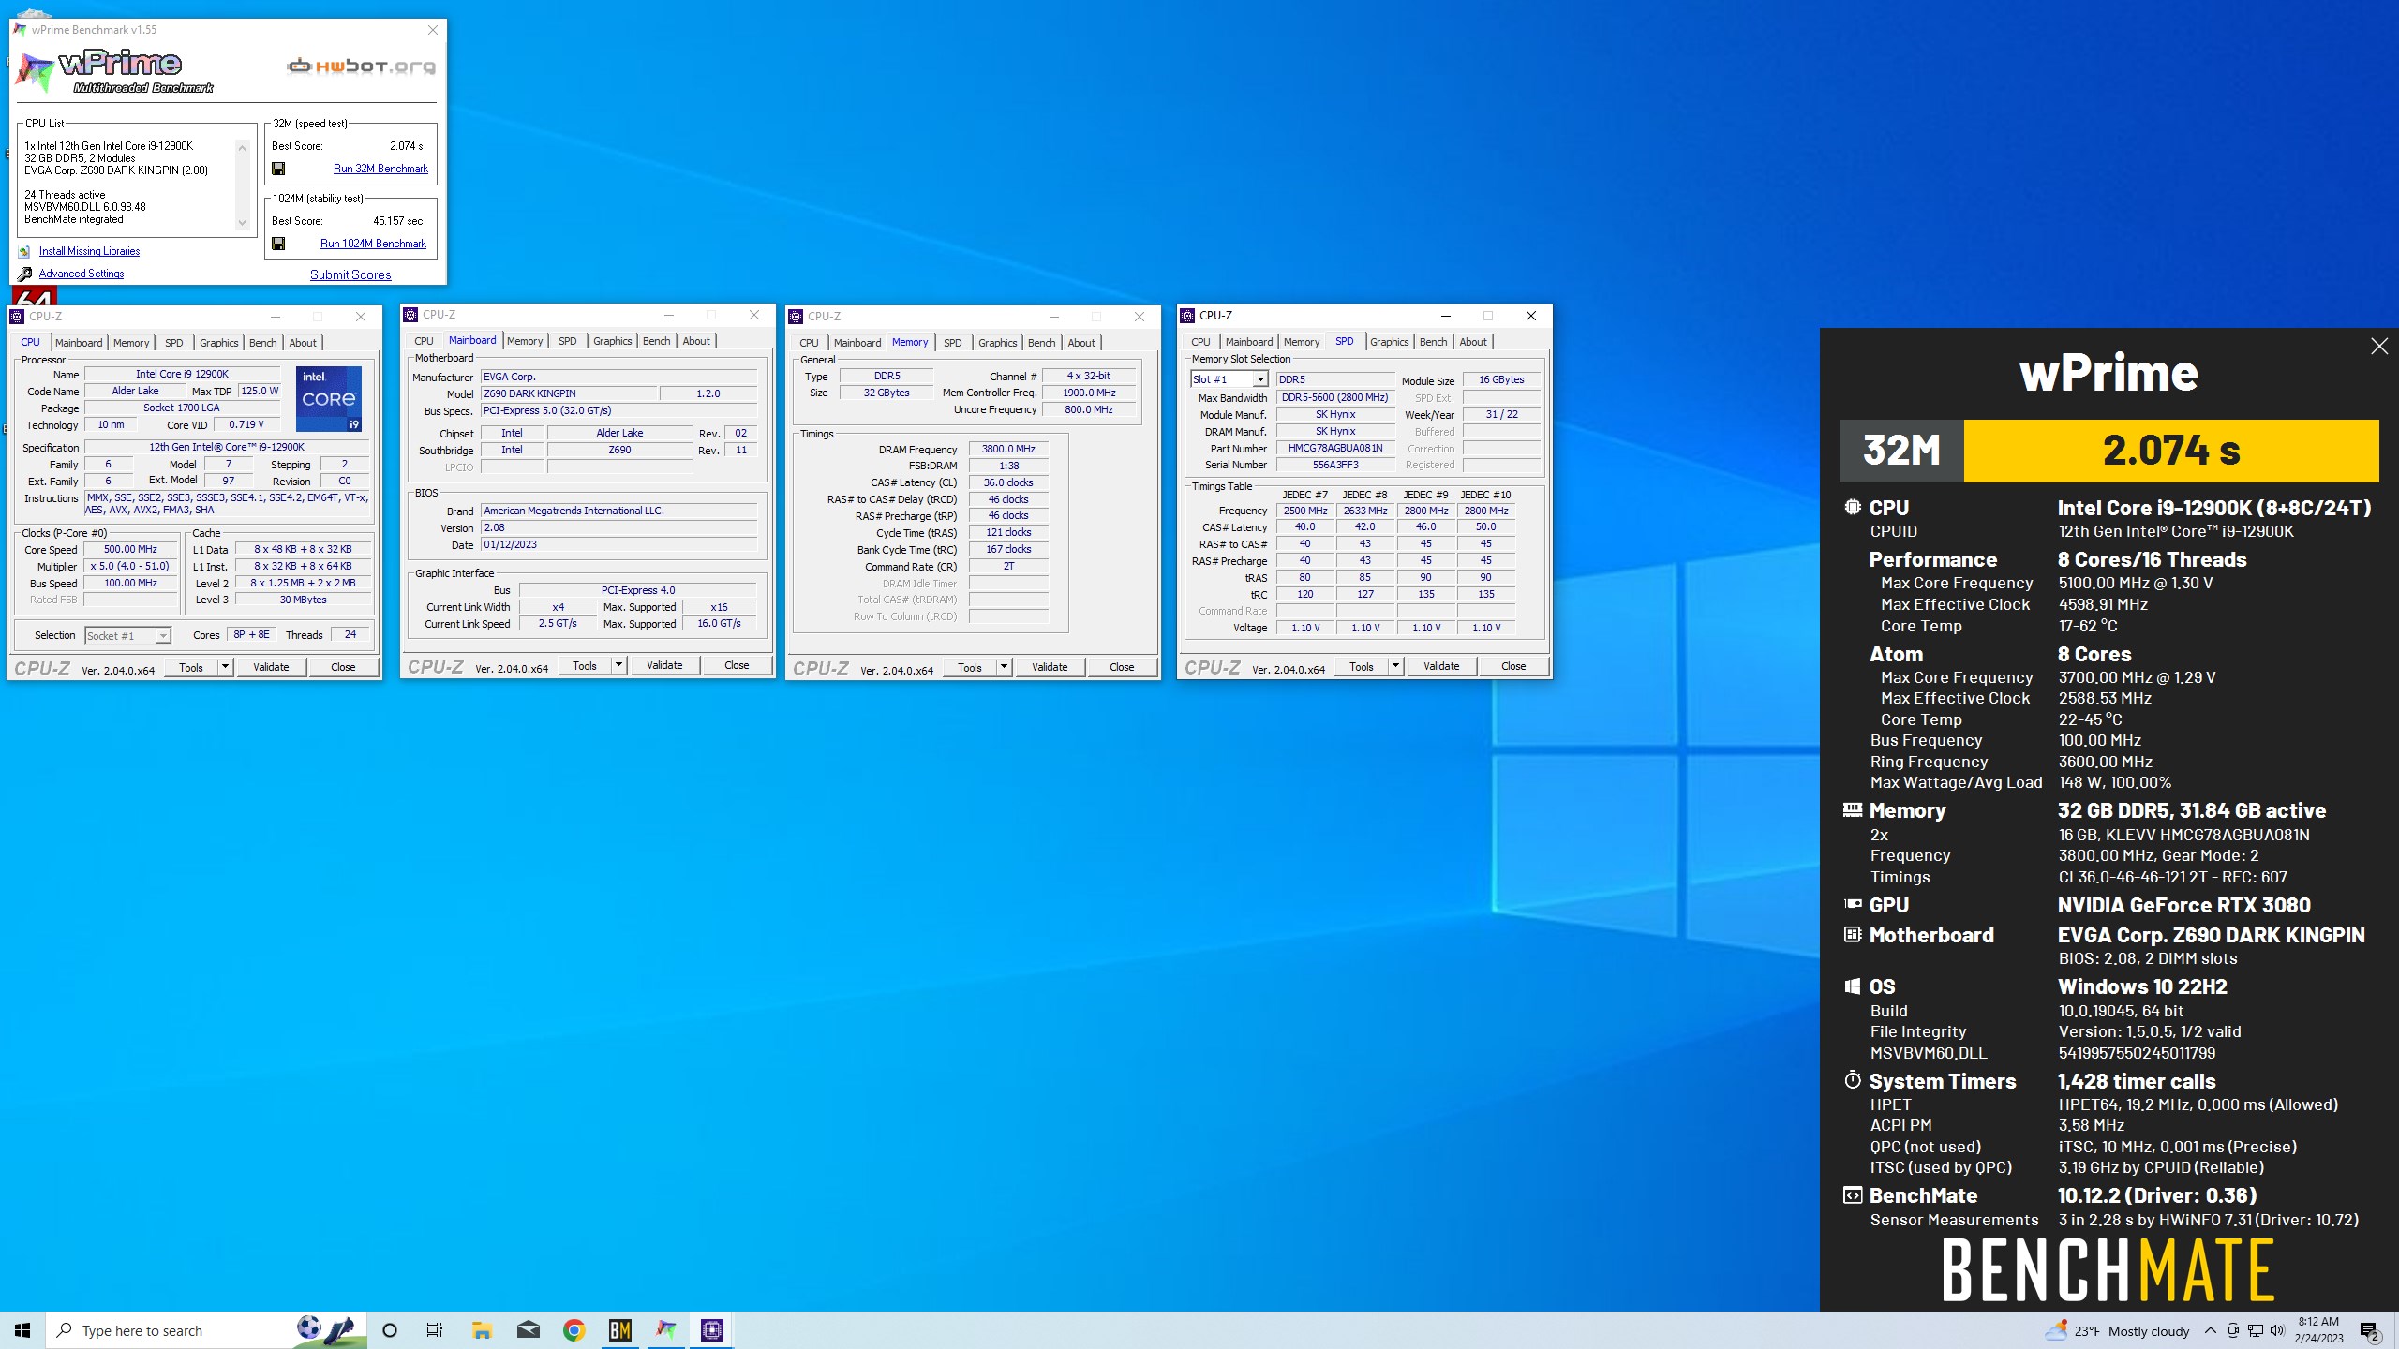Open the Slot #1 memory slot dropdown
Image resolution: width=2399 pixels, height=1349 pixels.
[1260, 379]
